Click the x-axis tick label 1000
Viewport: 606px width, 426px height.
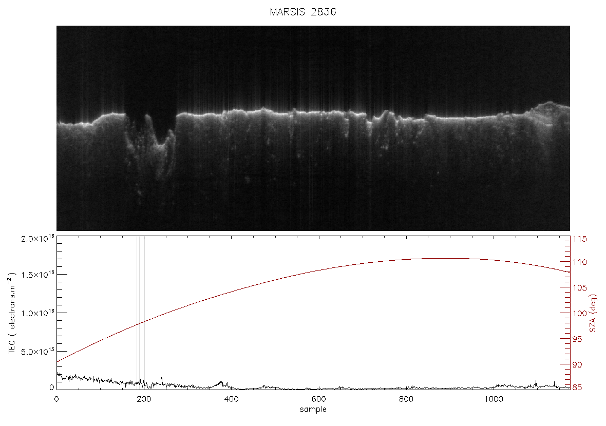pos(494,399)
